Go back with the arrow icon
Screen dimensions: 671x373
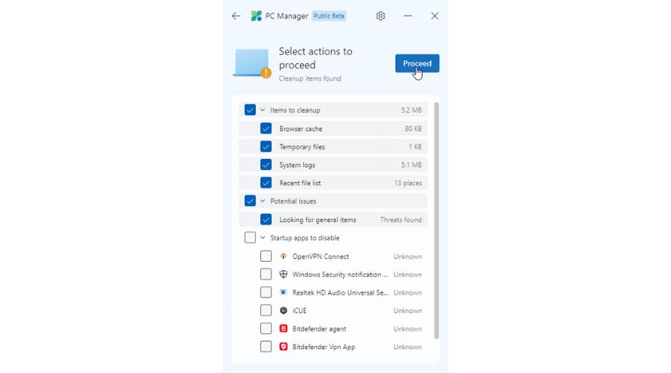pyautogui.click(x=236, y=16)
